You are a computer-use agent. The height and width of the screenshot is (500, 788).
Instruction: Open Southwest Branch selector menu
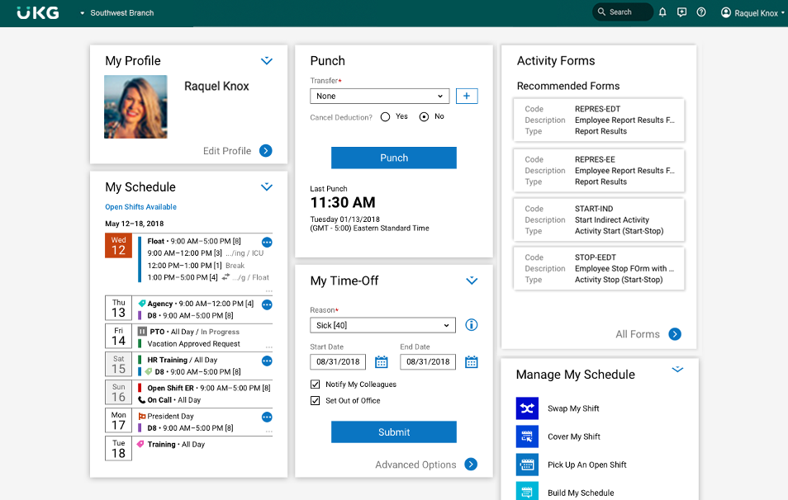[x=116, y=13]
